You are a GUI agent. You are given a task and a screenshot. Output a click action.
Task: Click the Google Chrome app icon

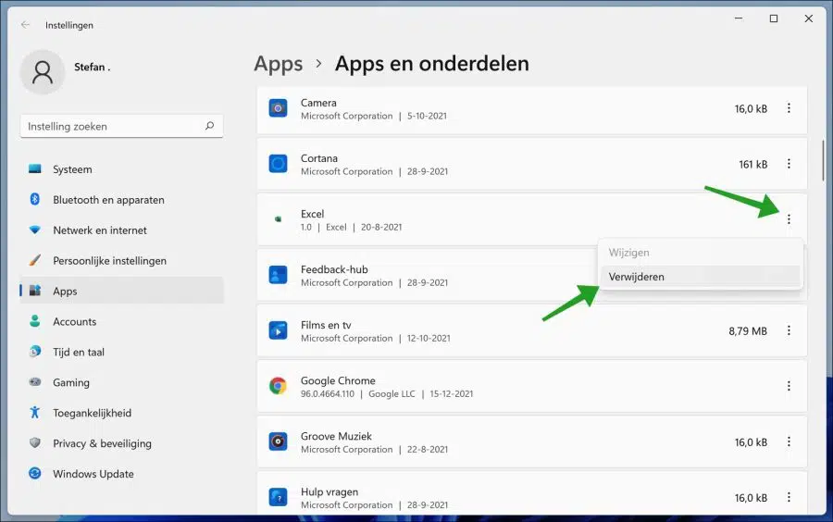(278, 386)
